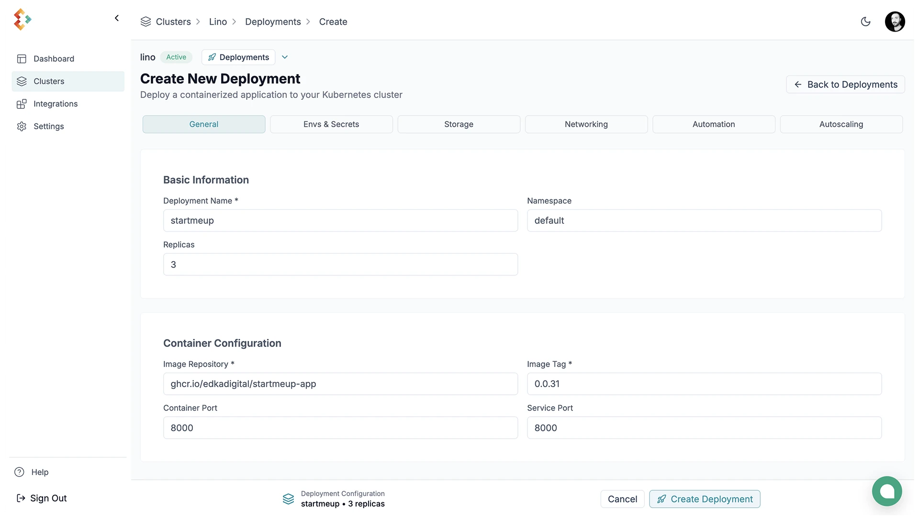The height and width of the screenshot is (520, 919).
Task: Expand the Deployments dropdown chevron
Action: tap(285, 57)
